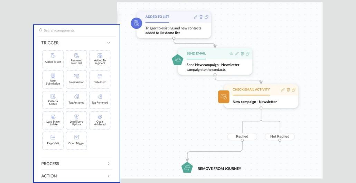Click the Check Email Activity output connector
The image size is (356, 183).
[x=261, y=108]
